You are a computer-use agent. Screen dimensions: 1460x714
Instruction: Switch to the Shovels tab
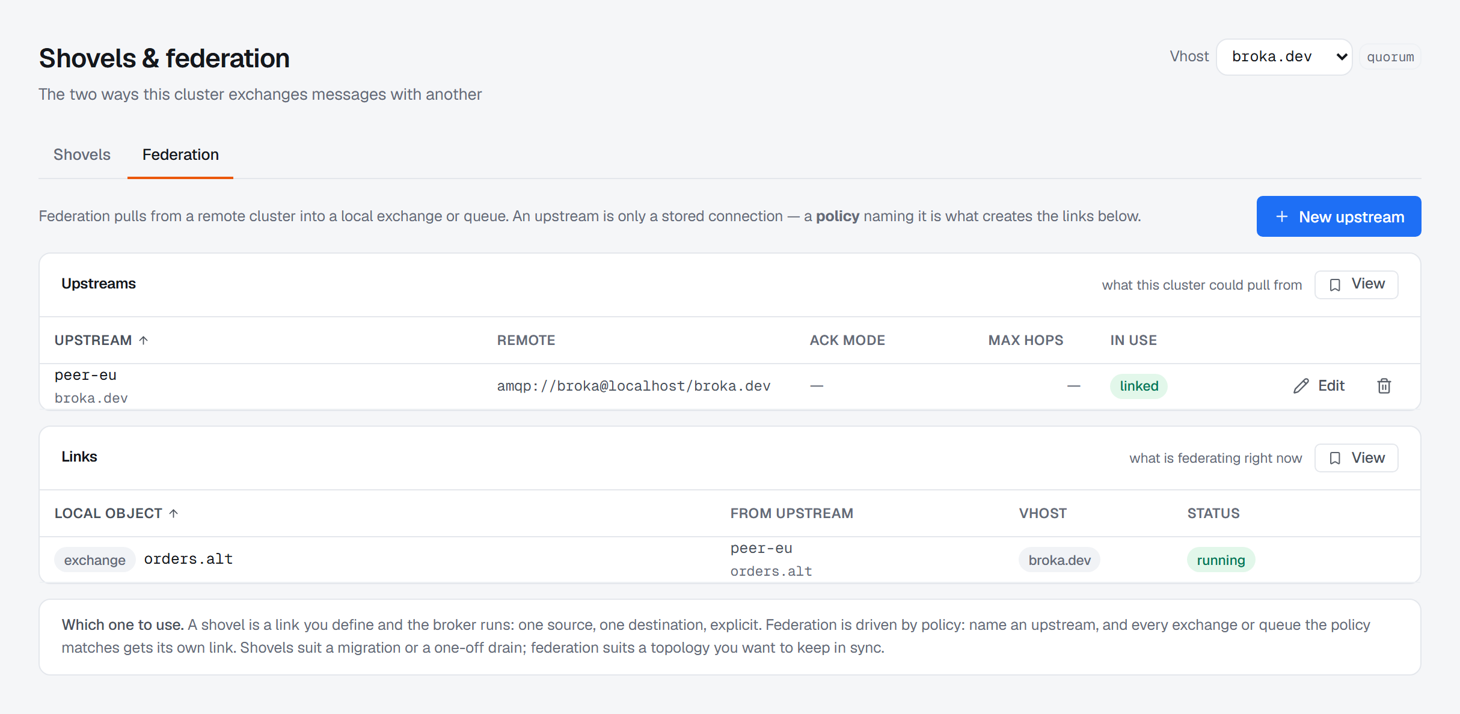82,154
